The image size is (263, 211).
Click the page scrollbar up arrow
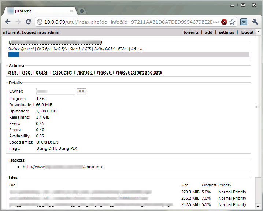click(x=258, y=32)
